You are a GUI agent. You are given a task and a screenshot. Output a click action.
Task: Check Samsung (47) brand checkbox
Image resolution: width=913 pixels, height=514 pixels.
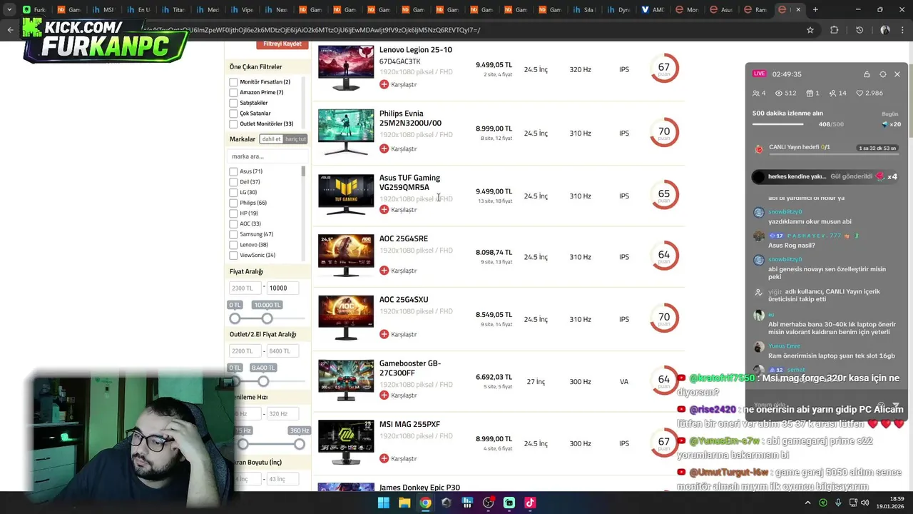[233, 234]
